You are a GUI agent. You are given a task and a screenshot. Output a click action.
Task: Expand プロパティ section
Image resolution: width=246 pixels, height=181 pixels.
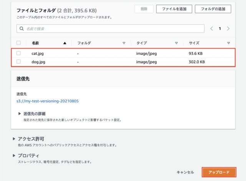[x=14, y=155]
